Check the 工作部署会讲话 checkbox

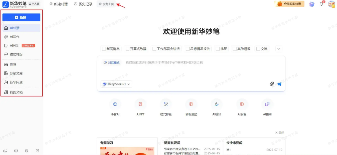pos(154,49)
